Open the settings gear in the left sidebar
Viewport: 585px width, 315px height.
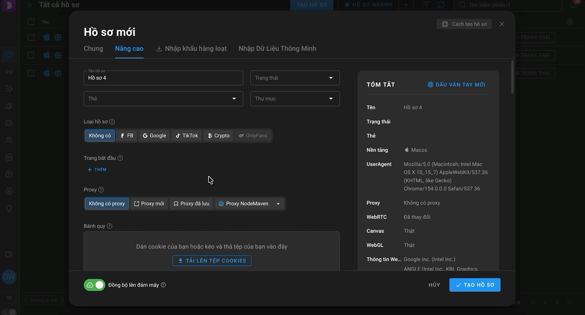coord(9,191)
